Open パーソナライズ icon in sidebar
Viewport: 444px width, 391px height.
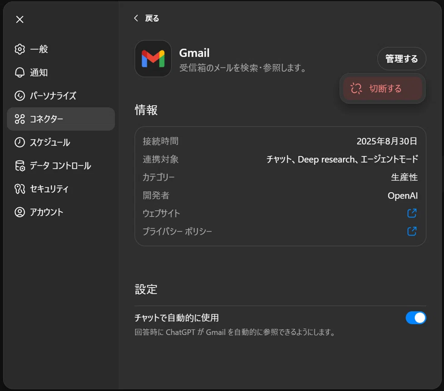pos(20,96)
